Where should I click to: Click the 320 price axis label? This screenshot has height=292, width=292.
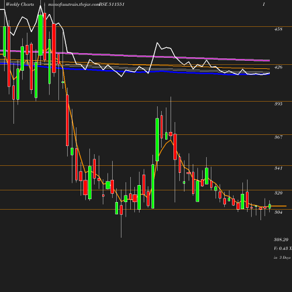click(278, 193)
